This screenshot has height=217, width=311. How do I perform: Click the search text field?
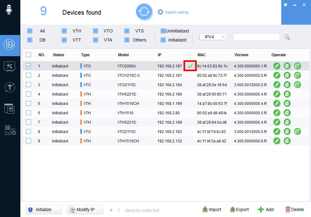tap(256, 37)
